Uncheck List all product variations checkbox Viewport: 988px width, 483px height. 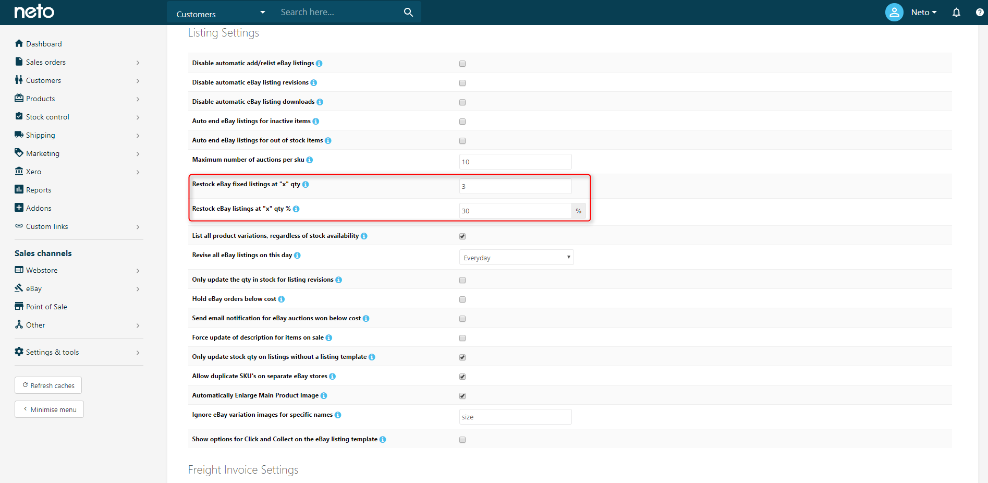[x=462, y=236]
